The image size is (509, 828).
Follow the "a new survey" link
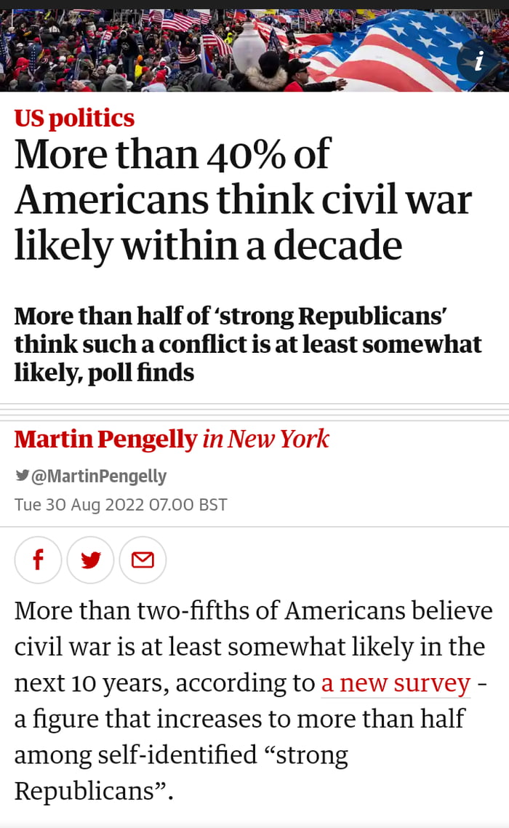pos(396,683)
